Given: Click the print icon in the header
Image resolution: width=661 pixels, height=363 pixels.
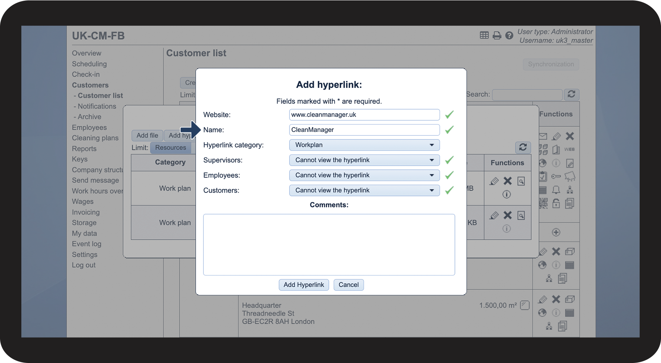Looking at the screenshot, I should 497,36.
